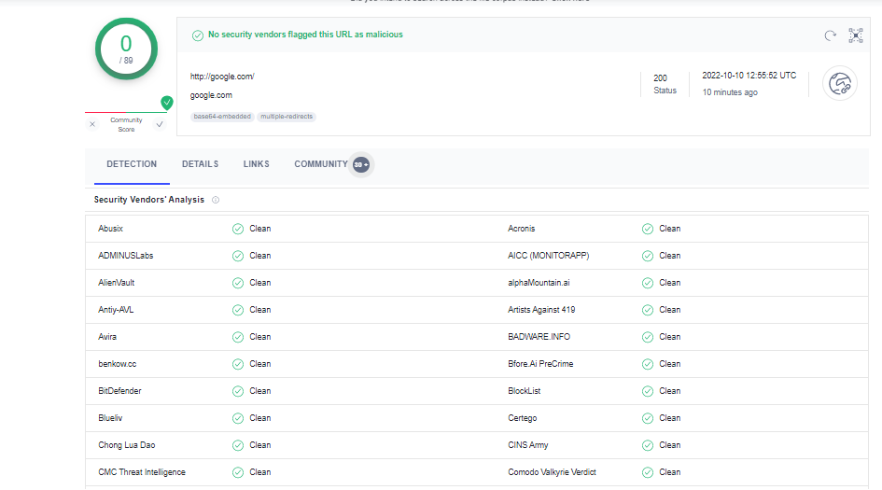Viewport: 882px width, 490px height.
Task: Click the multiple-redirects tag
Action: point(287,117)
